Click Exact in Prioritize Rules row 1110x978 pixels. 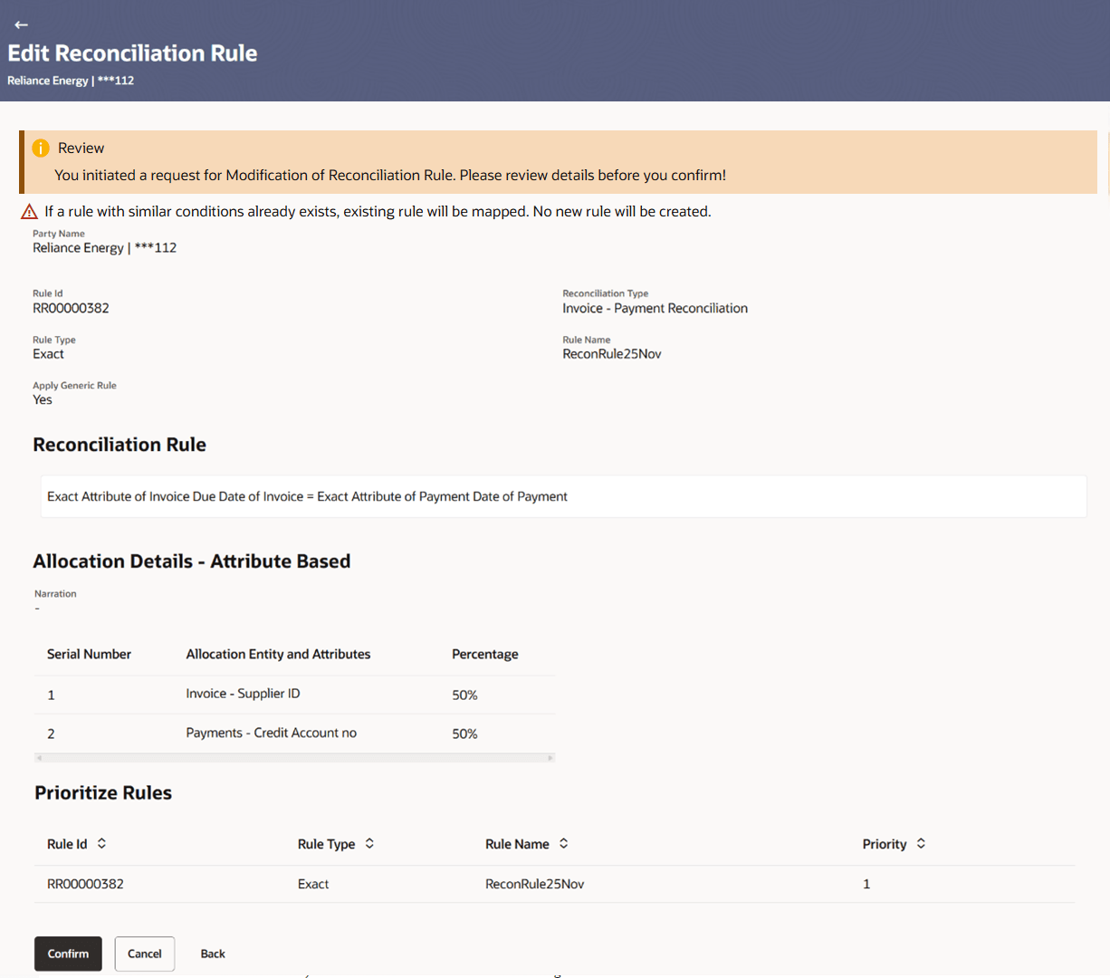point(313,884)
